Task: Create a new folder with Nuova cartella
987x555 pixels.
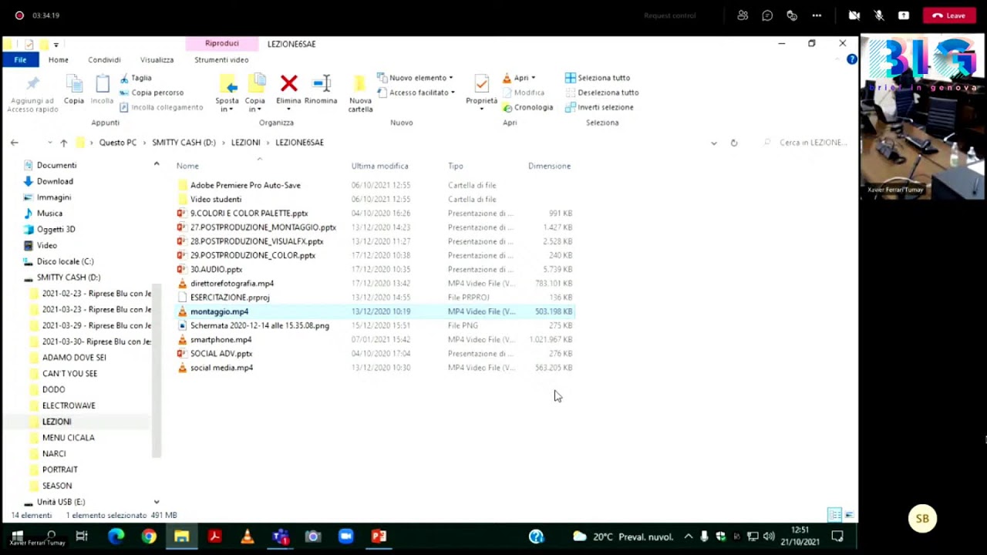Action: tap(360, 92)
